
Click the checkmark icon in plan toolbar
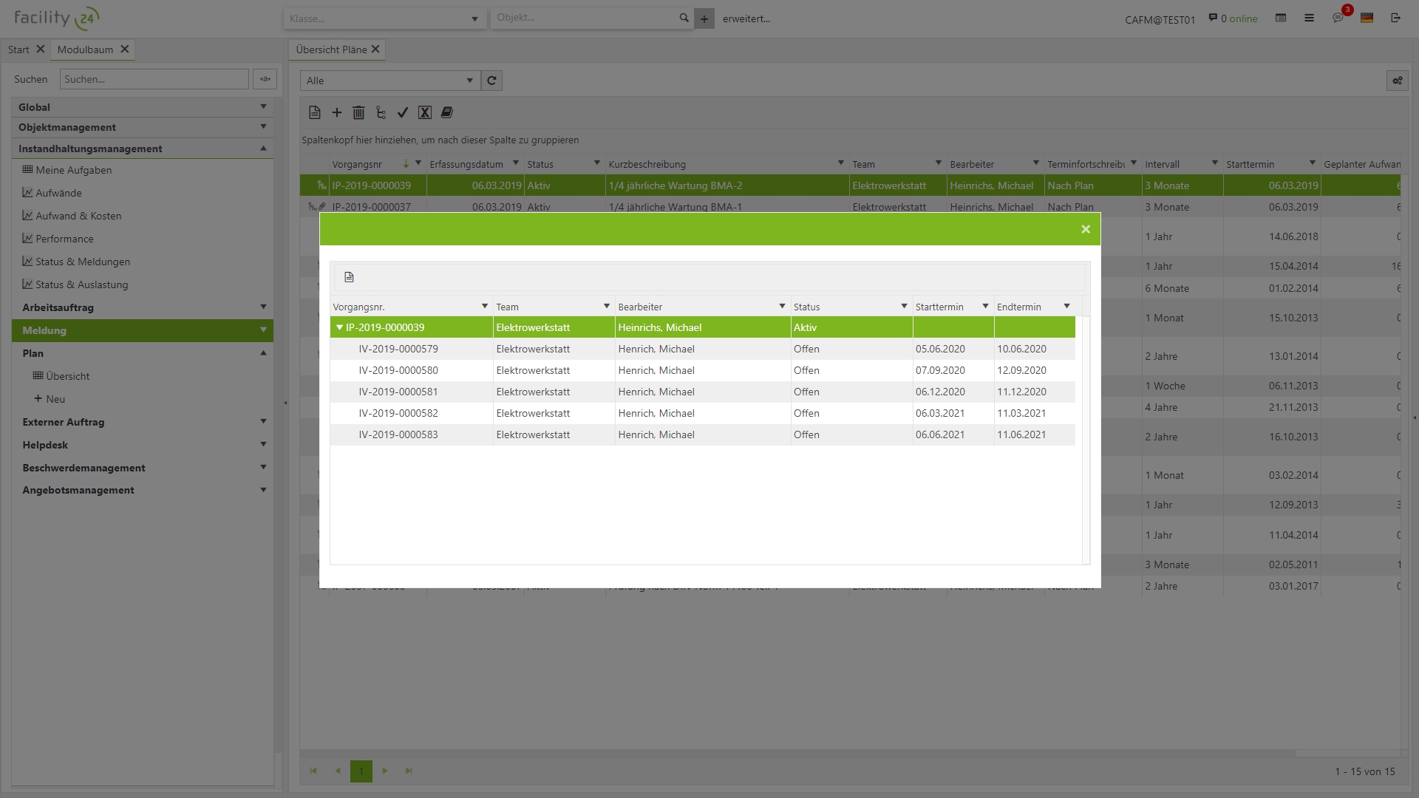(403, 112)
